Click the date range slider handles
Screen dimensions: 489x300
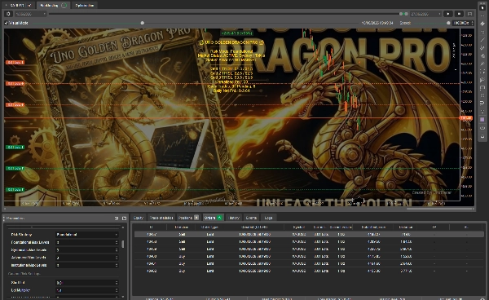tap(403, 14)
